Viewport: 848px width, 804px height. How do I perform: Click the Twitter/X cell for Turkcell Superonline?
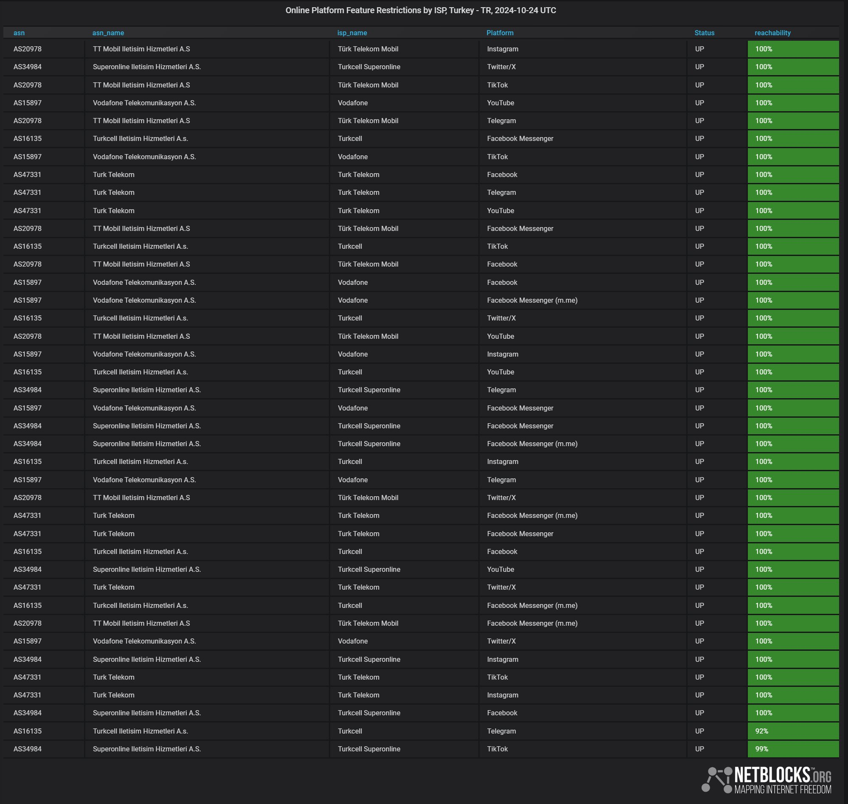[x=501, y=67]
